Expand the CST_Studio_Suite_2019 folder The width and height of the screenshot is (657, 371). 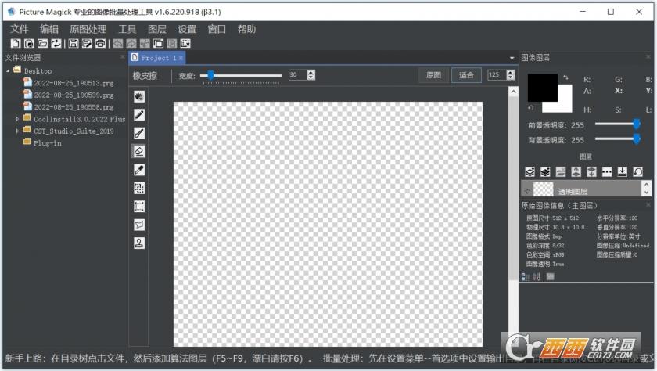[17, 131]
